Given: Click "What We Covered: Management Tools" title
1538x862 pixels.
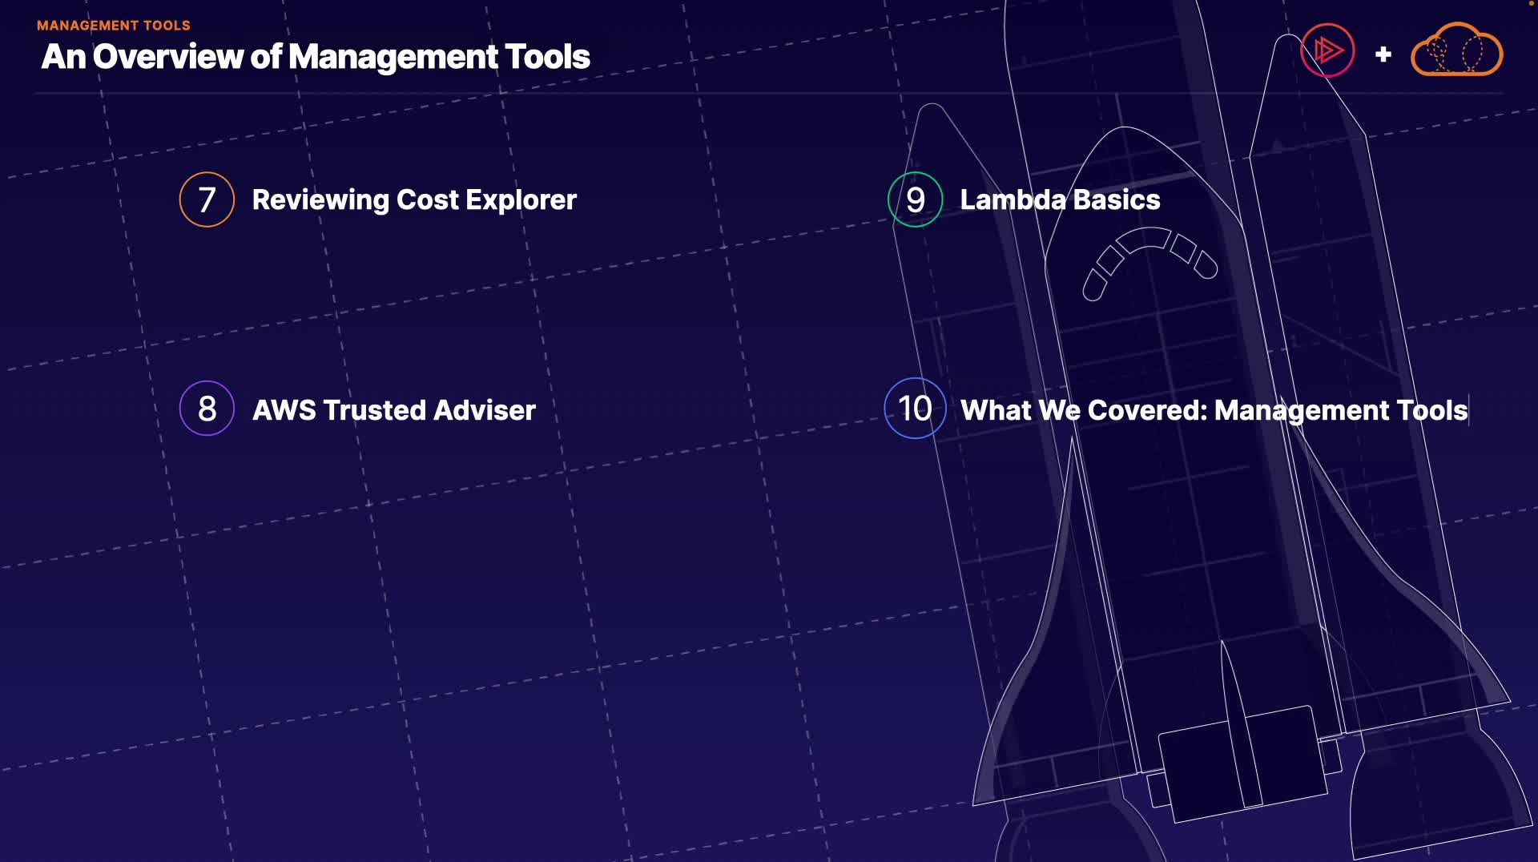Looking at the screenshot, I should pyautogui.click(x=1214, y=410).
